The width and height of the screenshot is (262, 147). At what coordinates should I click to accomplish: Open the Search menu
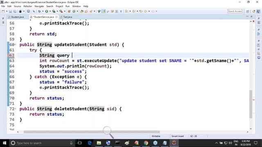(50, 6)
